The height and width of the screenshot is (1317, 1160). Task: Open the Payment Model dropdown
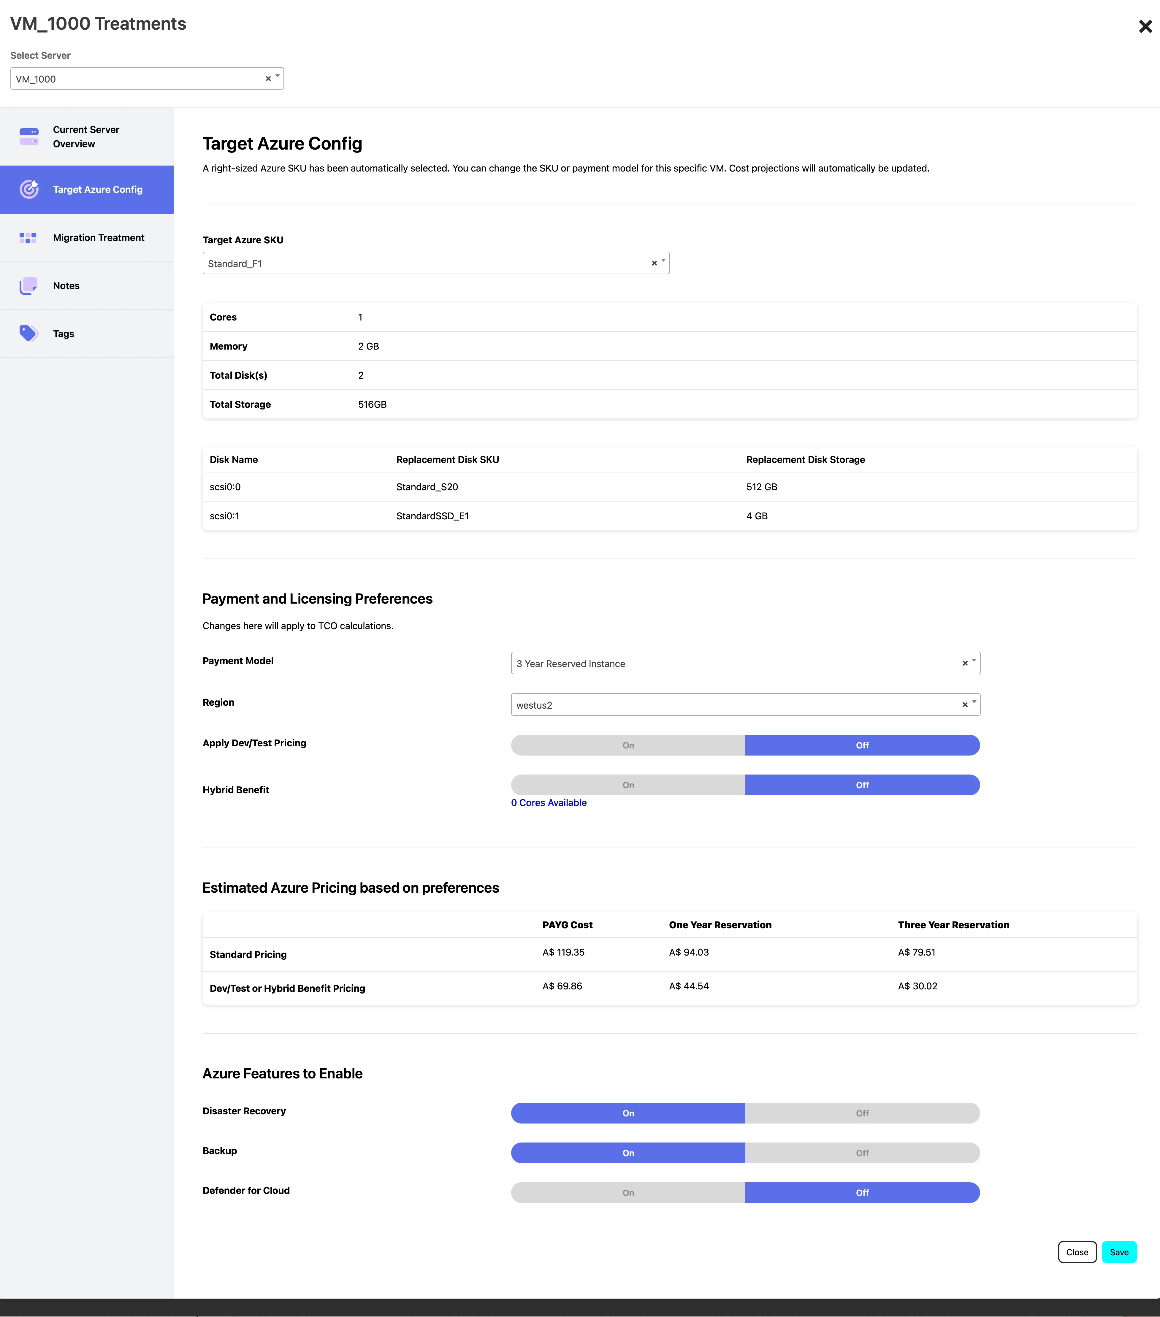[745, 663]
